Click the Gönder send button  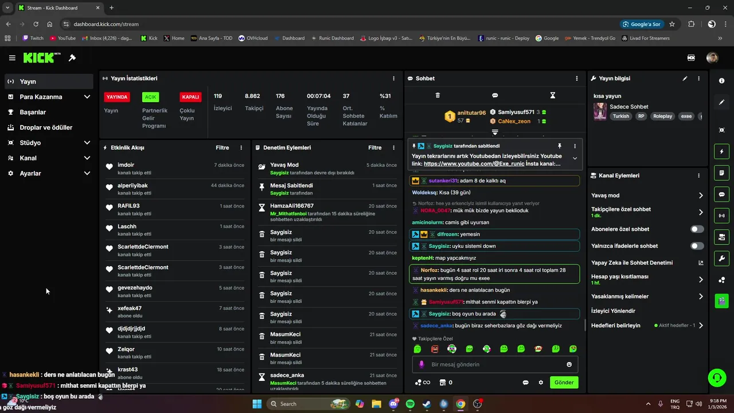[x=564, y=383]
